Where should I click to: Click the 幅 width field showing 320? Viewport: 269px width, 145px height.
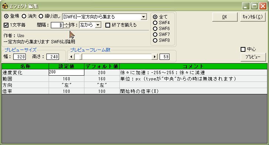pyautogui.click(x=20, y=57)
